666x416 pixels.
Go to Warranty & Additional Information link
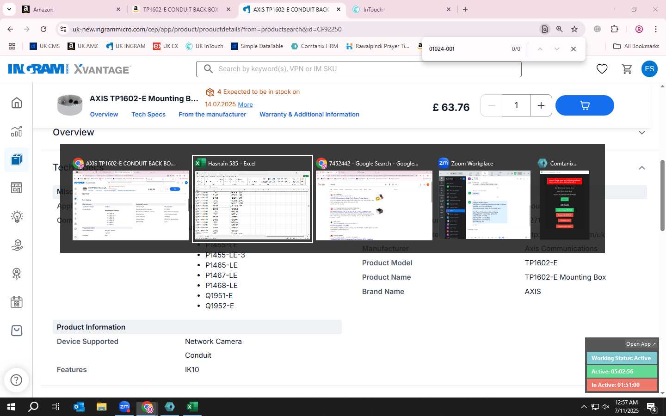pos(309,115)
